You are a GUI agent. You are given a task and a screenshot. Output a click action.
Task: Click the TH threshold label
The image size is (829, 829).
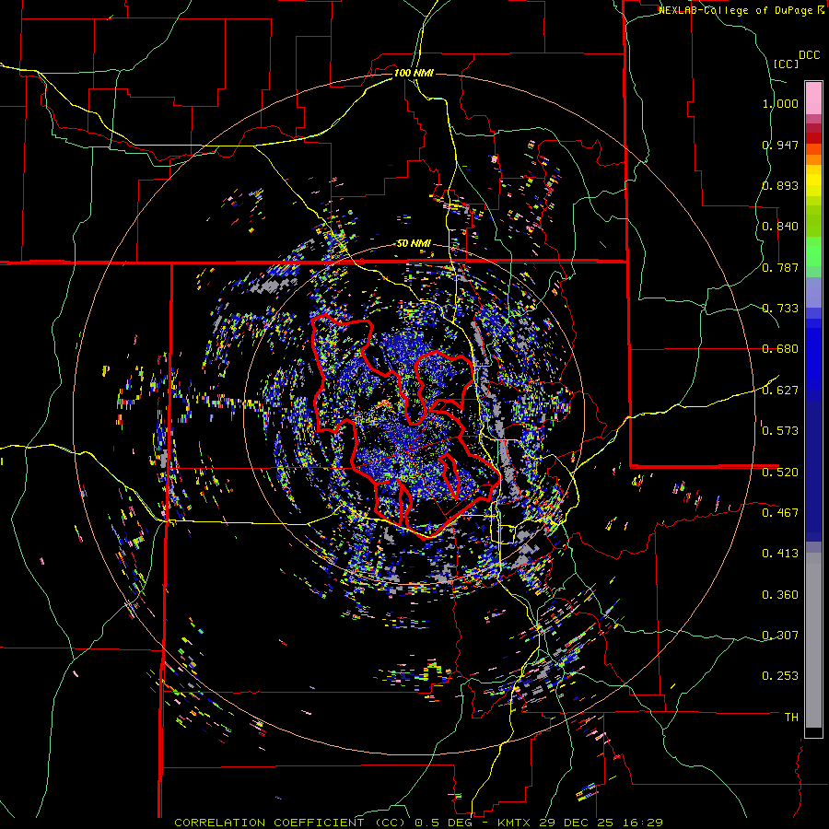pos(791,717)
